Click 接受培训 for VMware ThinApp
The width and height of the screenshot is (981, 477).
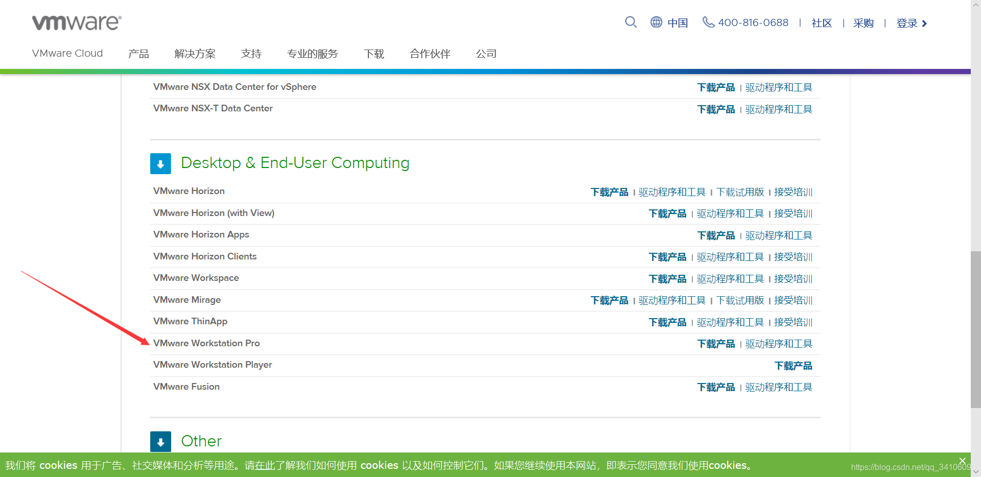click(x=793, y=322)
